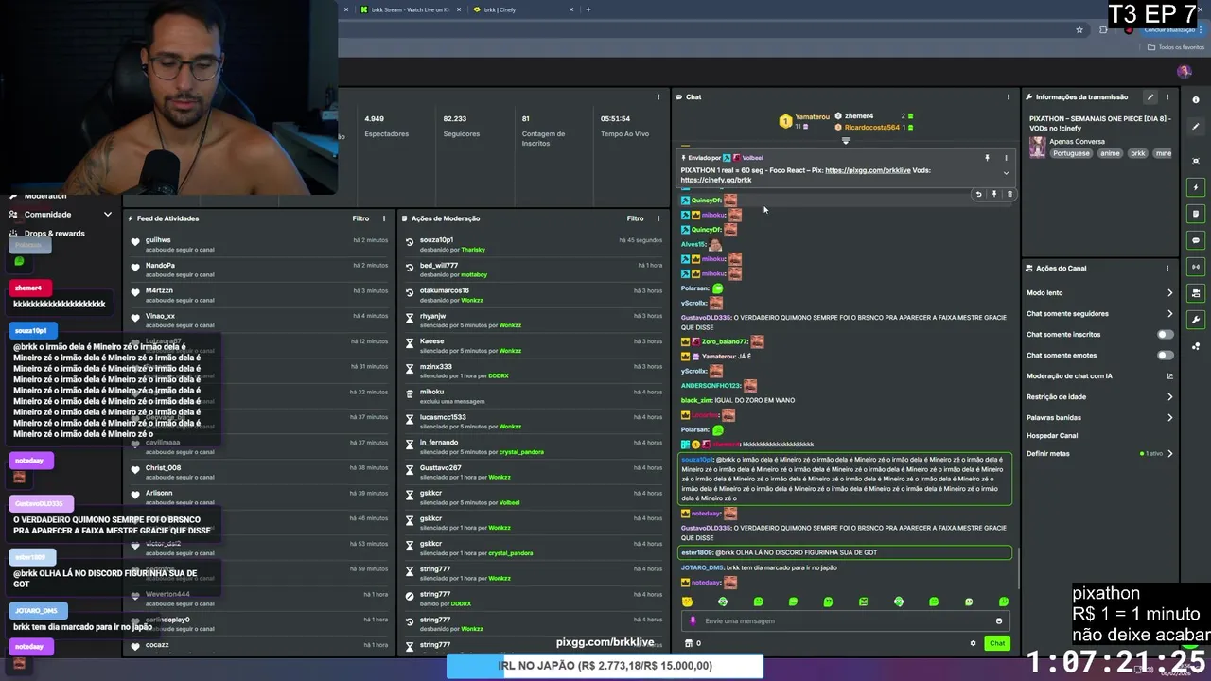Click username JOTARO_DMS in chat
This screenshot has height=681, width=1211.
702,567
